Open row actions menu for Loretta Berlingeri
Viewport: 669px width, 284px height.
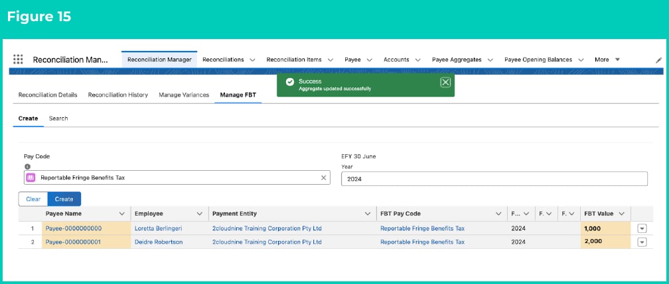pos(642,228)
